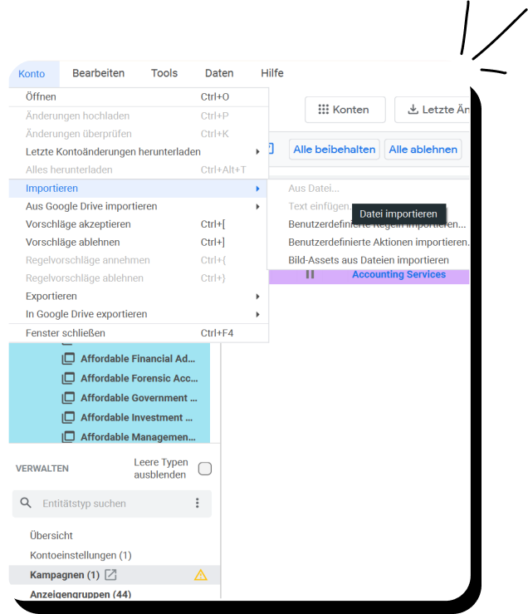Click the pause icon beside Accounting Services

click(310, 275)
